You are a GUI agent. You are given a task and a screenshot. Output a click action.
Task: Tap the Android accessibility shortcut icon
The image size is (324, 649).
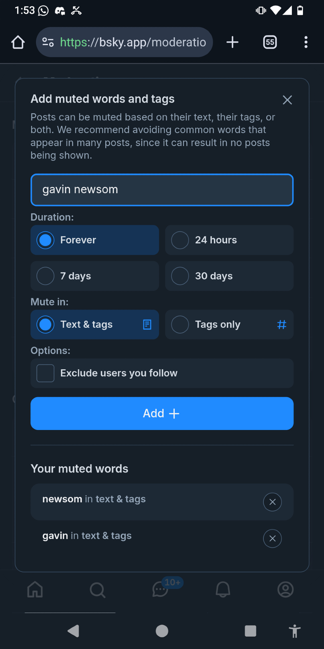pyautogui.click(x=295, y=631)
